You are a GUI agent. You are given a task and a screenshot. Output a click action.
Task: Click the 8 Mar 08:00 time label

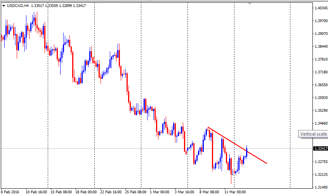209,192
